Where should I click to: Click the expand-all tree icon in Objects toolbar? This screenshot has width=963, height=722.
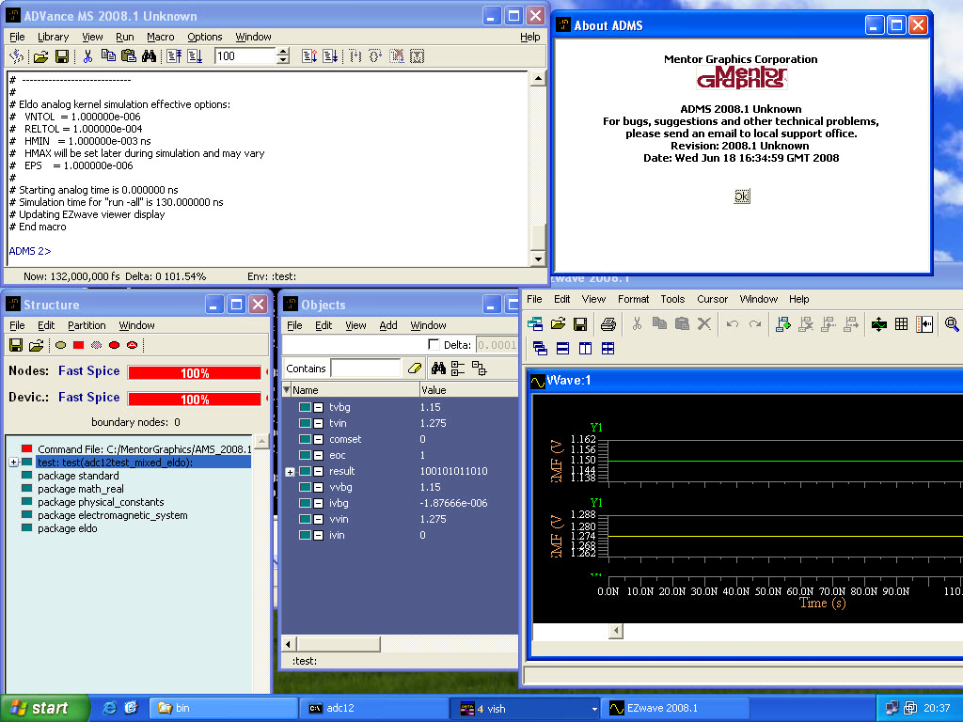458,369
